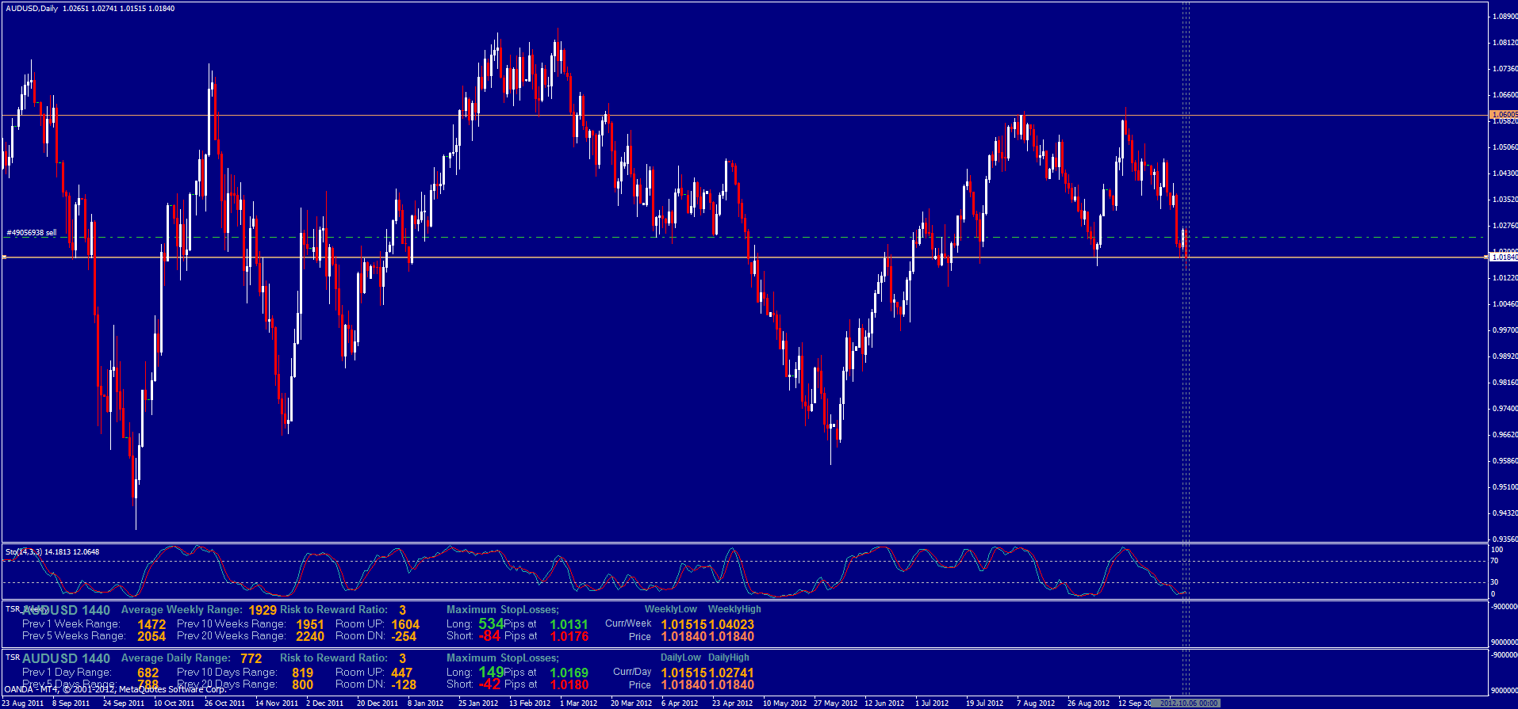Screen dimensions: 1518x709
Task: Click the AUDUSD,Daily chart title label
Action: (x=32, y=9)
